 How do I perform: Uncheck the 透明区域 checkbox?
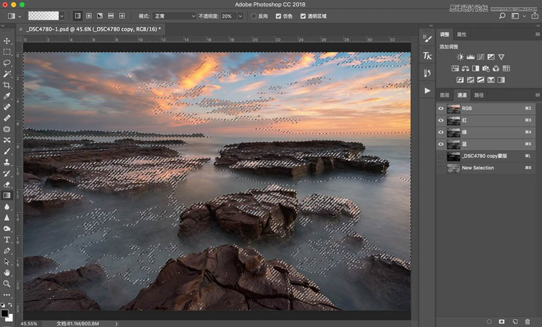point(303,16)
